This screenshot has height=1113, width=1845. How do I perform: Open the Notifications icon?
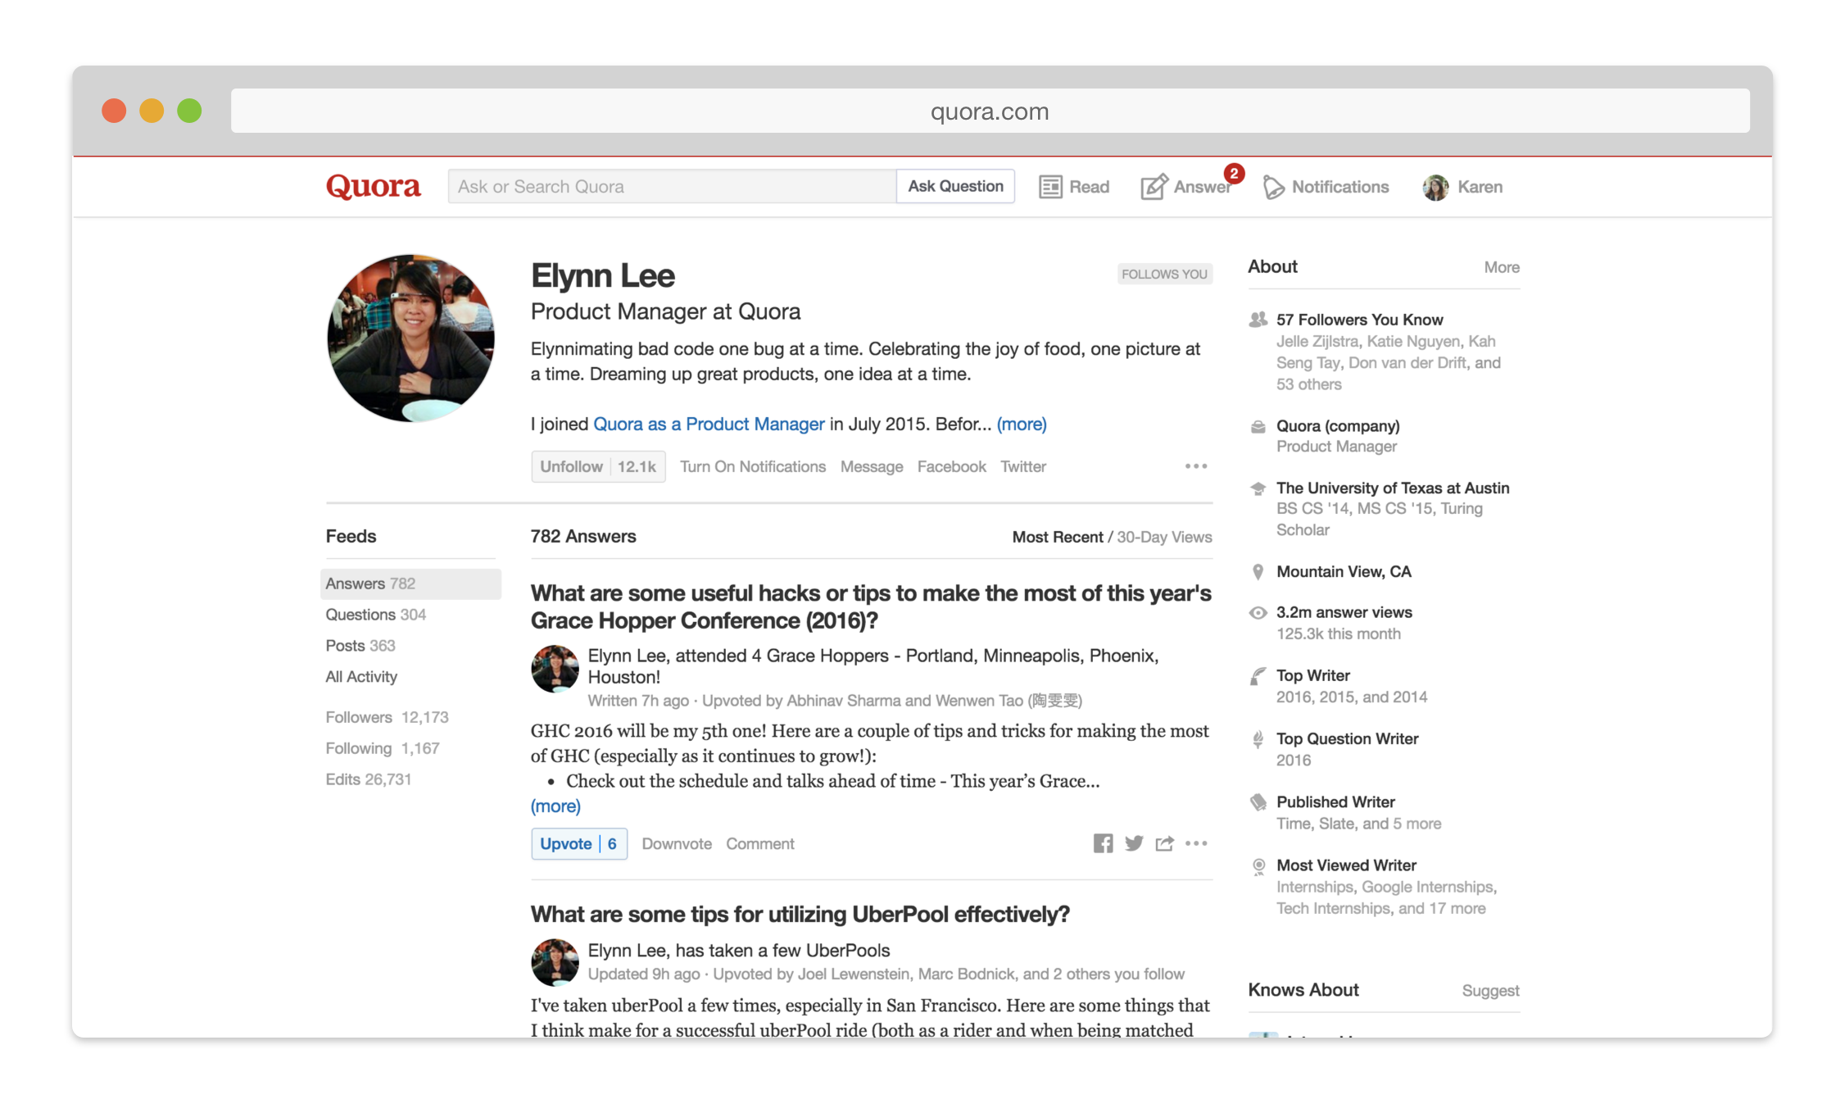coord(1273,187)
